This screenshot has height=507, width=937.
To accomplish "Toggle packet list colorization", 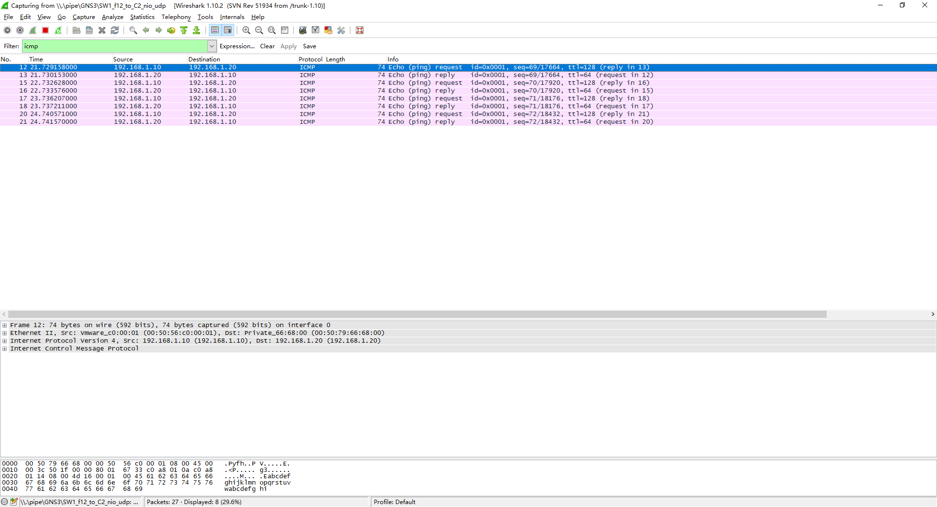I will [x=215, y=30].
